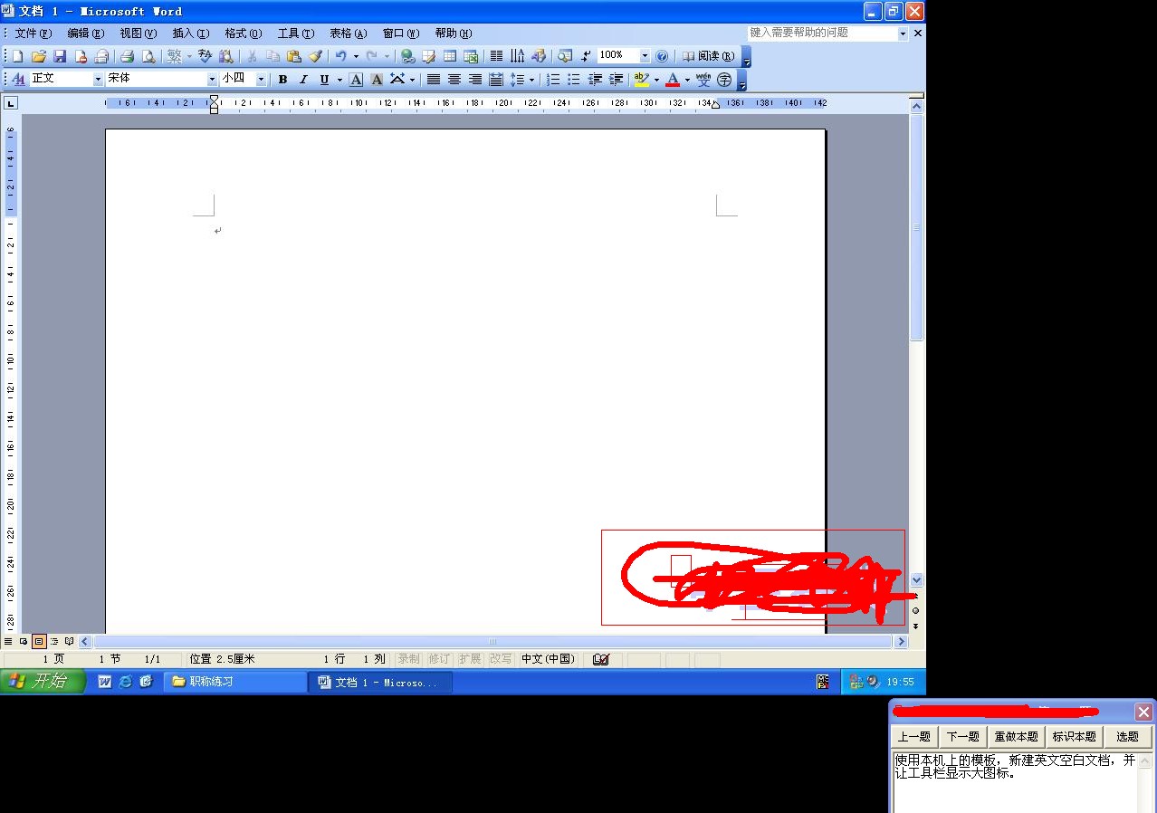Click the phonetic guide wén icon

coord(703,80)
